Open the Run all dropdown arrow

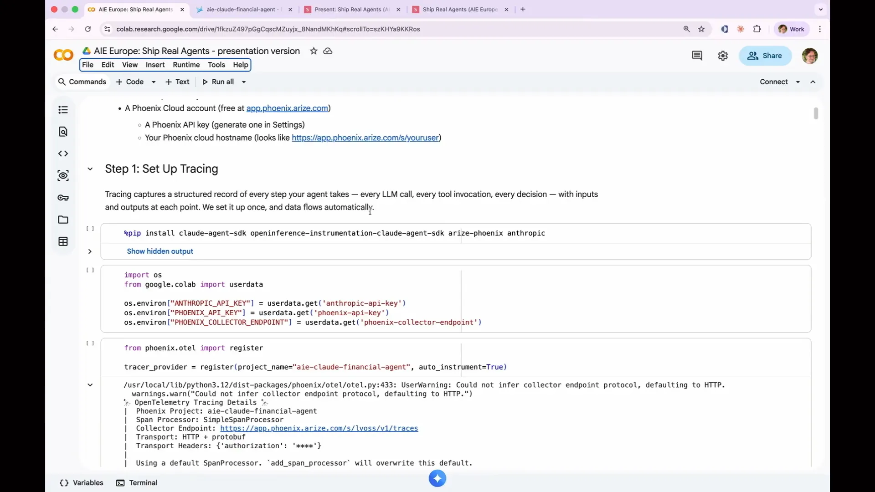click(244, 82)
